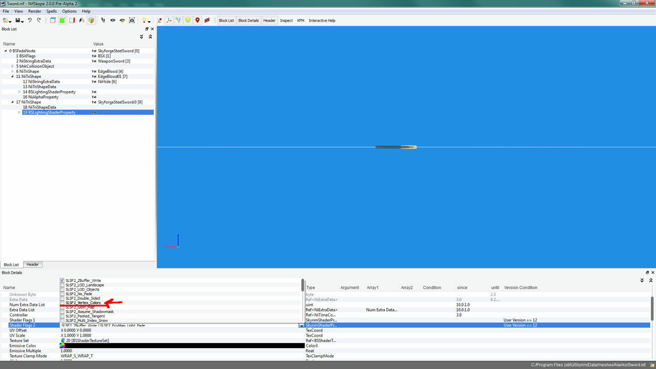Click the Interactive Help button
656x369 pixels.
tap(322, 20)
